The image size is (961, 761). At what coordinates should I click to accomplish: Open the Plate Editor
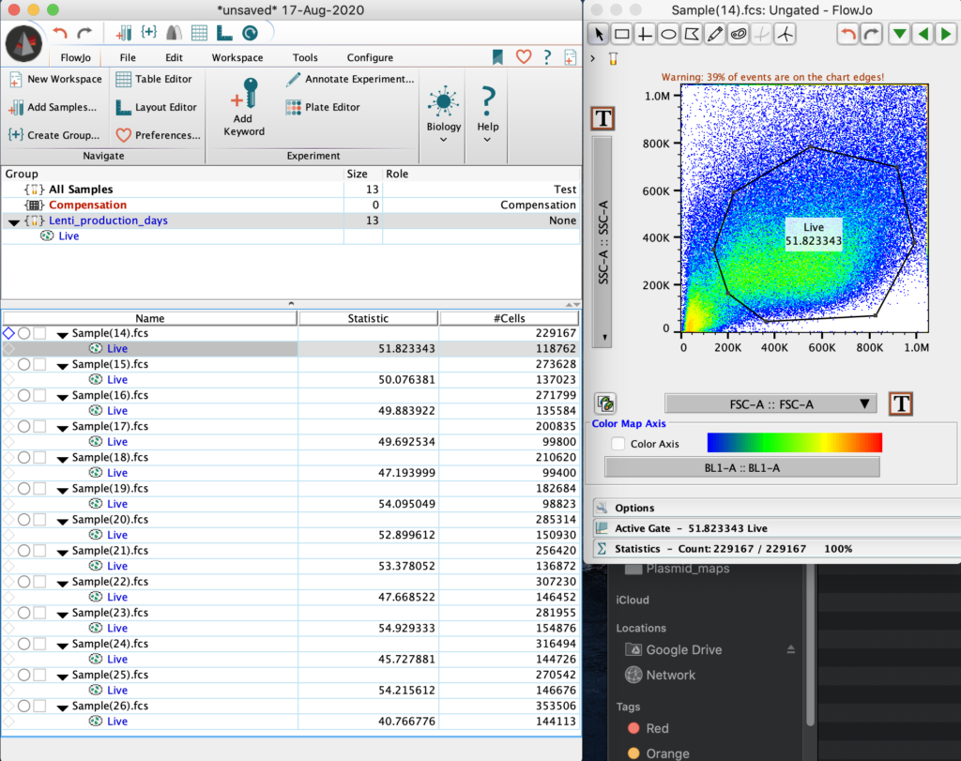click(323, 107)
